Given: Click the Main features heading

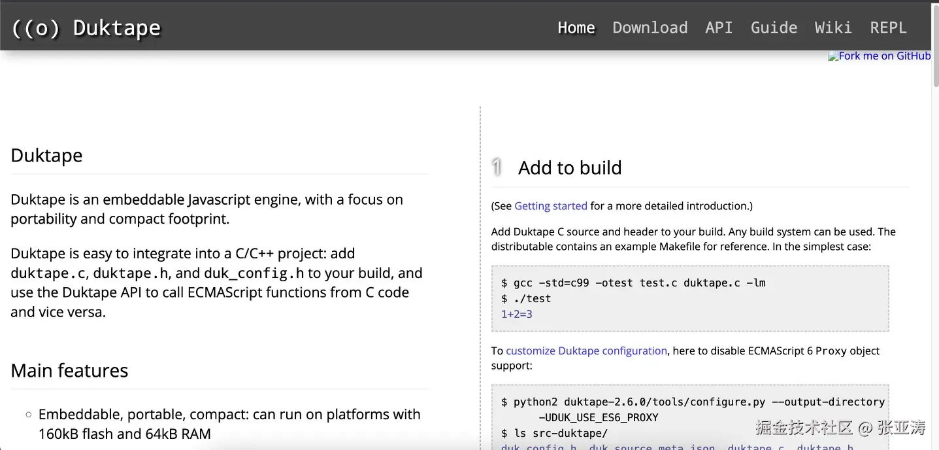Looking at the screenshot, I should [69, 371].
